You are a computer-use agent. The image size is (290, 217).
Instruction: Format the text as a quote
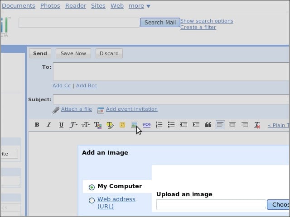[x=208, y=125]
